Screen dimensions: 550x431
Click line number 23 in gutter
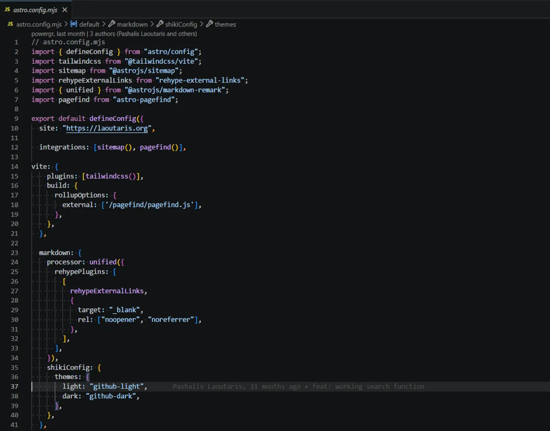[x=15, y=253]
